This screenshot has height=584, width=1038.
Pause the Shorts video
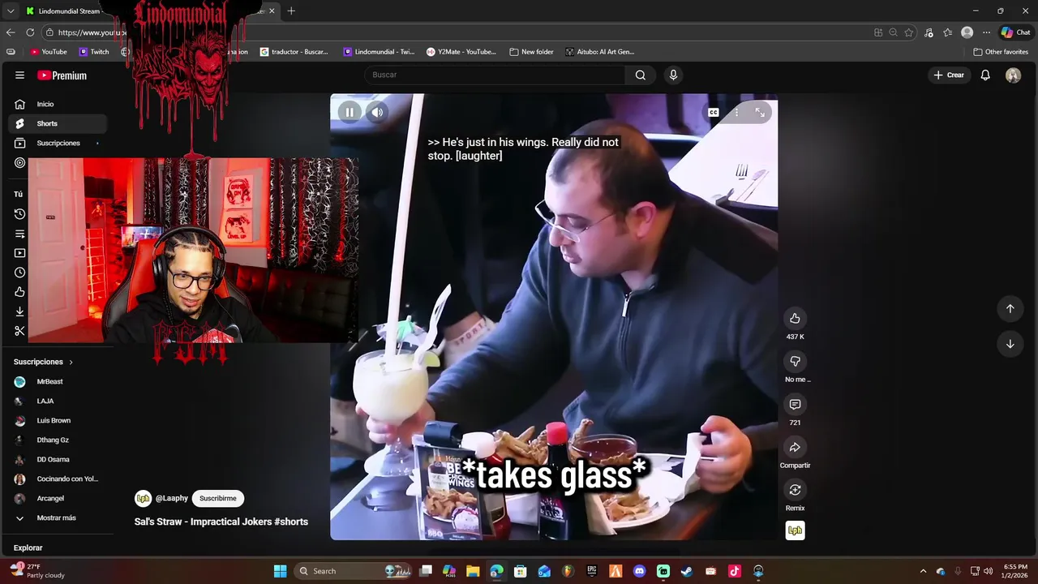click(x=350, y=113)
